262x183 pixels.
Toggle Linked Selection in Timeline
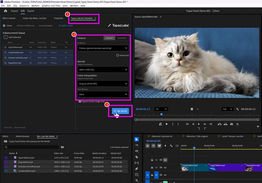click(159, 146)
